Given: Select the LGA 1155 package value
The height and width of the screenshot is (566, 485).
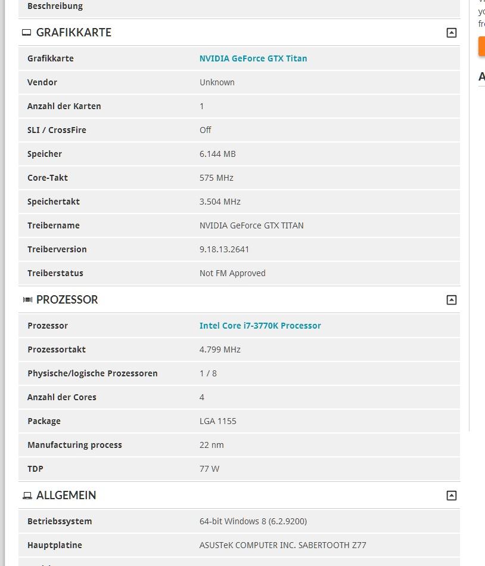Looking at the screenshot, I should pyautogui.click(x=217, y=421).
